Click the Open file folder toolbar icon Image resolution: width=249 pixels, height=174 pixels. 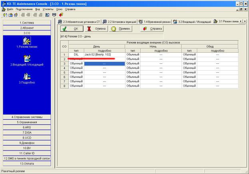tap(10, 15)
